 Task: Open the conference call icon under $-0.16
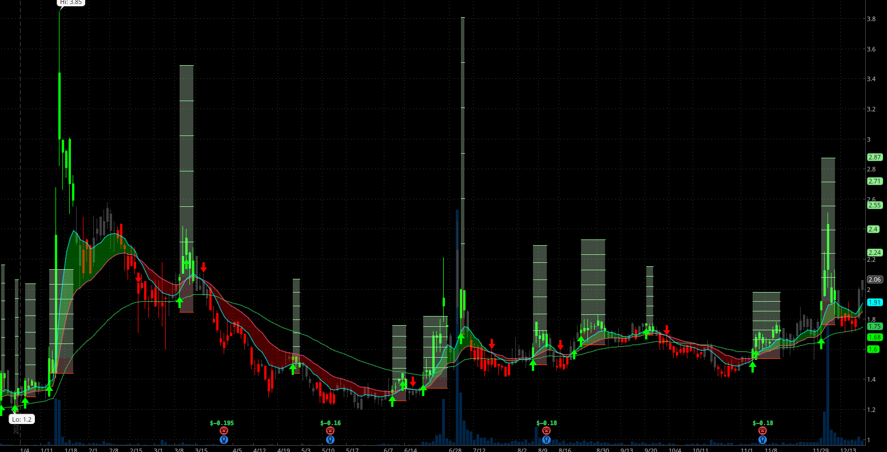point(330,431)
